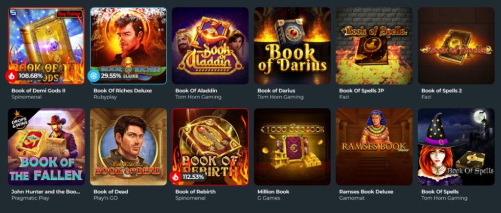Click the Buy Feature badge on Book of Demi Gods II
The image size is (501, 213).
pyautogui.click(x=69, y=13)
